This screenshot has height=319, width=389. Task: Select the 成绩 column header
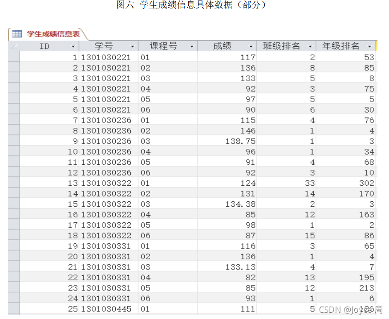[227, 46]
